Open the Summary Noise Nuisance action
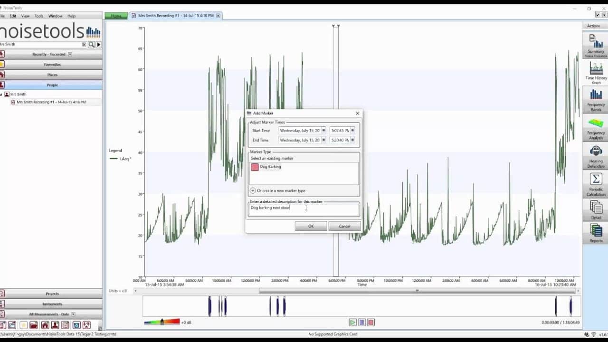The width and height of the screenshot is (608, 342). tap(596, 45)
